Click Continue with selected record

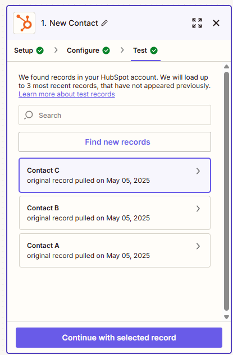[119, 338]
